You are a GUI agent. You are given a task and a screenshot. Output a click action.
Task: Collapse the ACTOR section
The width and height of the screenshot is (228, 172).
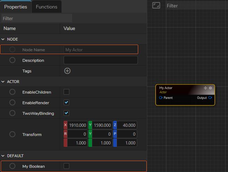click(3, 82)
